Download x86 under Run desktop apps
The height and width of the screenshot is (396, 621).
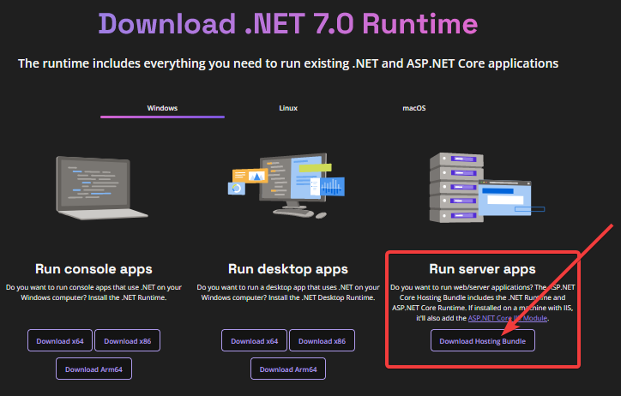coord(322,340)
